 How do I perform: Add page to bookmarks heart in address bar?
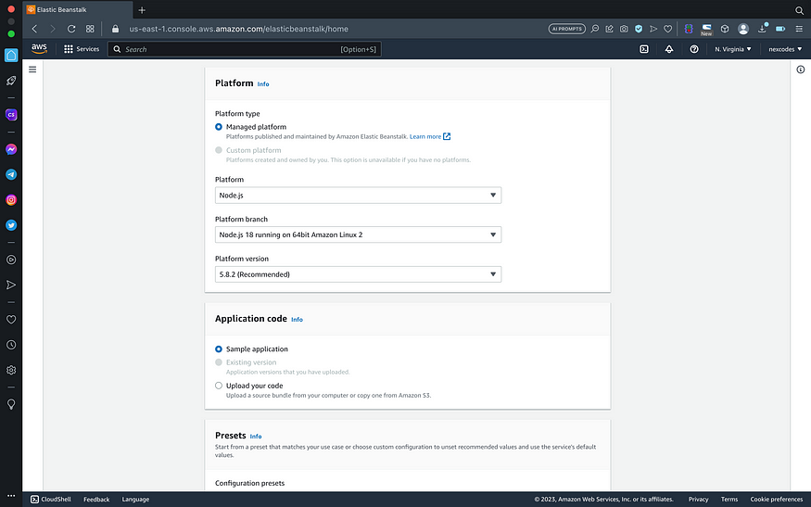click(x=667, y=29)
